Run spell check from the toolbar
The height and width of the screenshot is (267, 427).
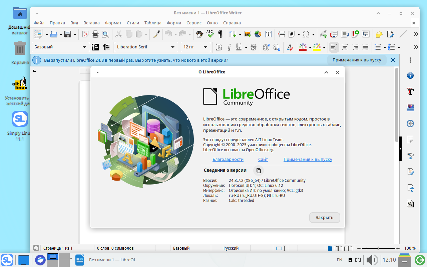click(210, 34)
